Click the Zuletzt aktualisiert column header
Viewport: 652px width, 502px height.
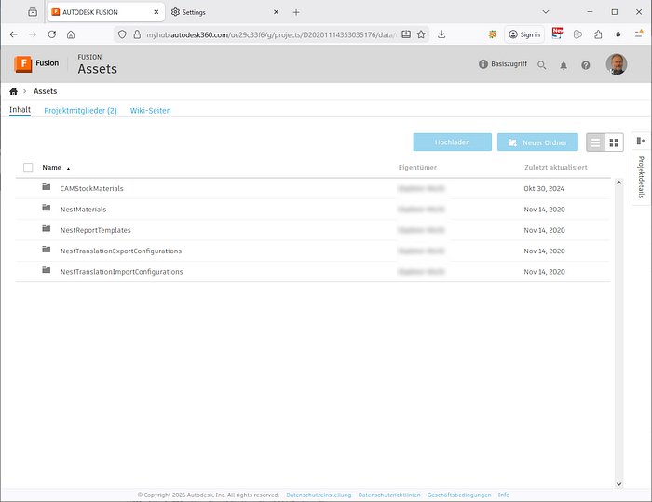click(x=556, y=168)
